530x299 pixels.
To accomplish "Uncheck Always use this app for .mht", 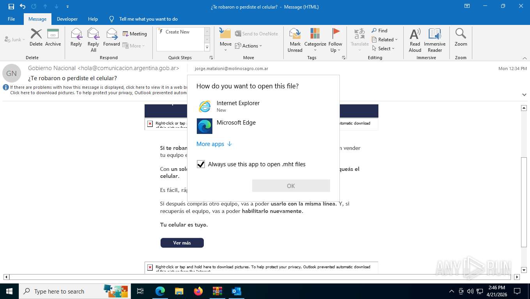I will (201, 164).
